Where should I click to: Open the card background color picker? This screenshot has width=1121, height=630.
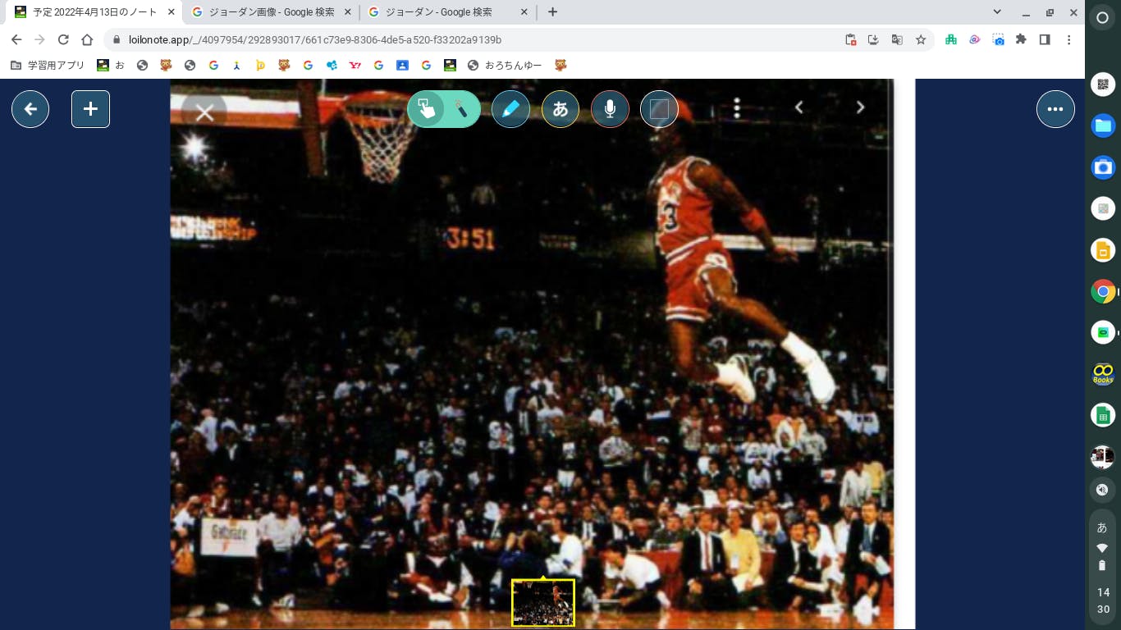[659, 109]
